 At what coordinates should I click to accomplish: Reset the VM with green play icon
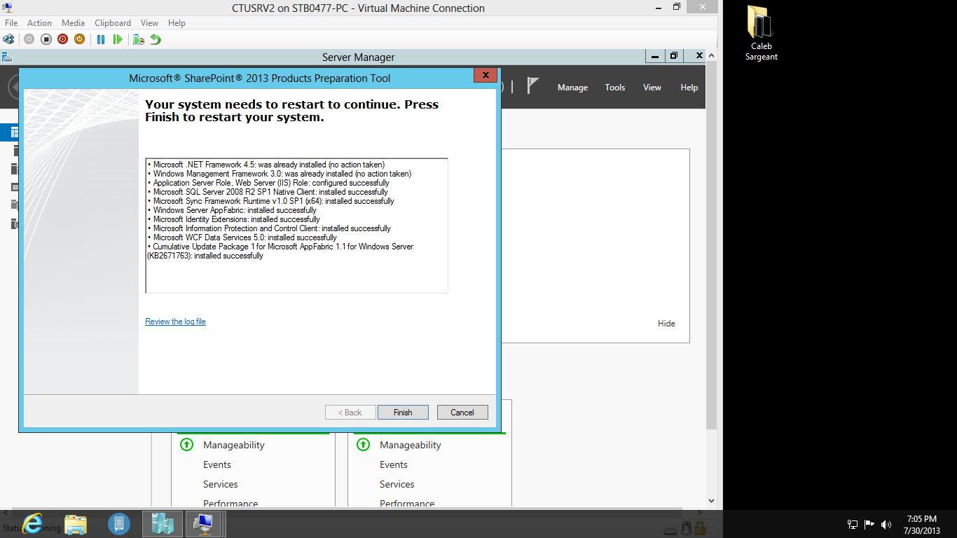click(x=118, y=39)
